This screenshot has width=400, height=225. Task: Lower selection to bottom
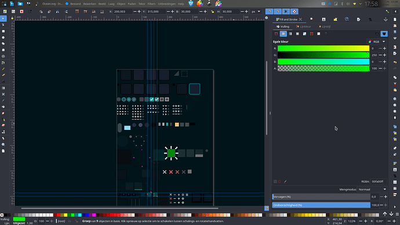pos(102,12)
